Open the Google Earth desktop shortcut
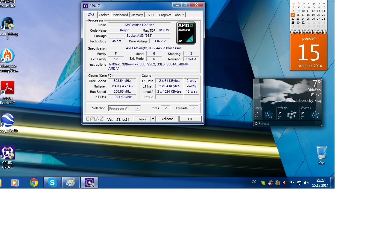 point(8,123)
